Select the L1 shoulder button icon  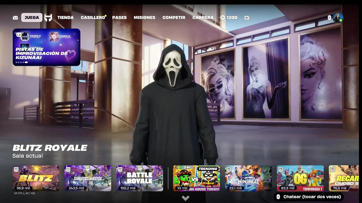point(15,18)
